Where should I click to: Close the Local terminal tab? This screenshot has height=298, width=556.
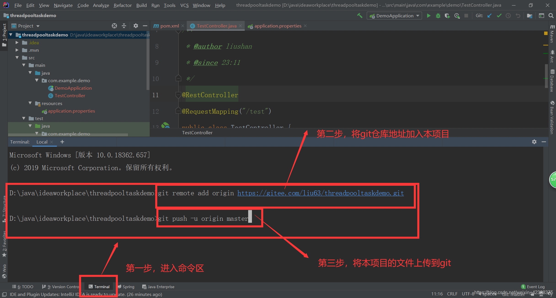52,142
